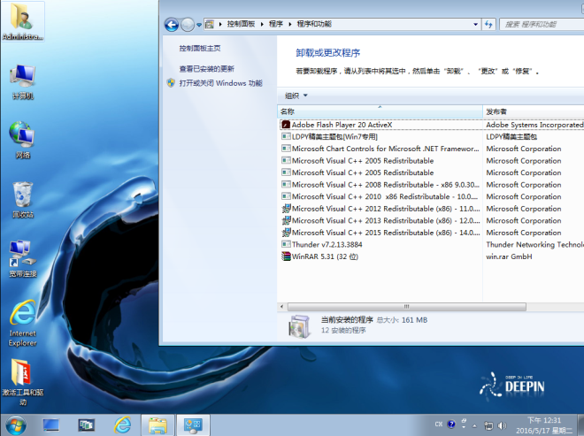The width and height of the screenshot is (584, 436).
Task: Click the 程序和功能 breadcrumb segment
Action: tap(314, 24)
